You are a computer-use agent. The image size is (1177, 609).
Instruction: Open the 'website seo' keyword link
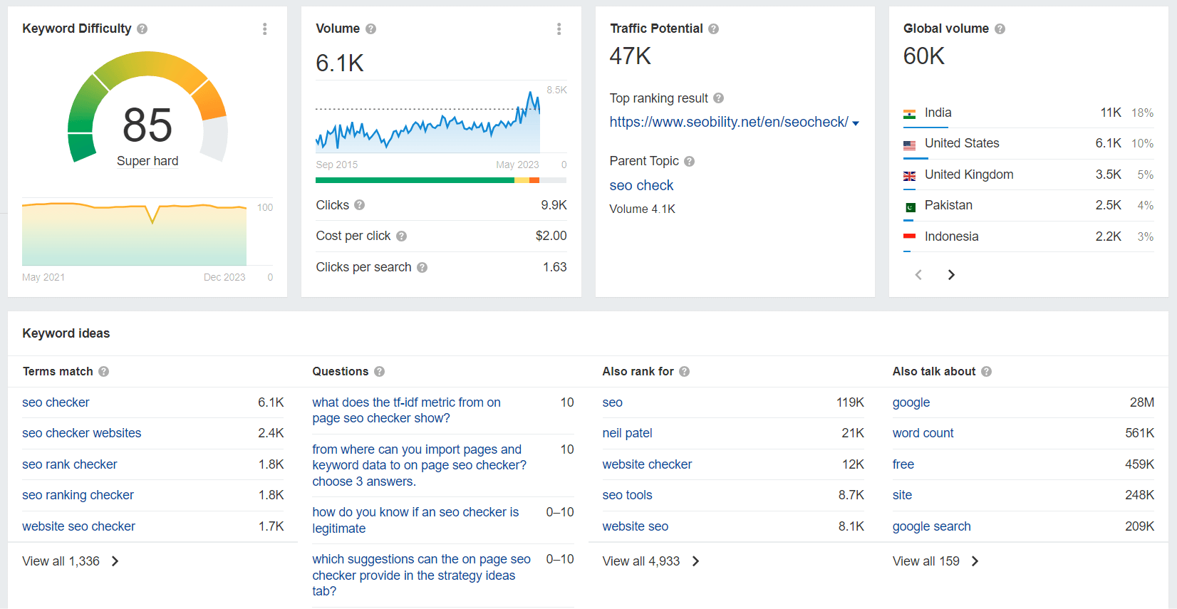[635, 526]
